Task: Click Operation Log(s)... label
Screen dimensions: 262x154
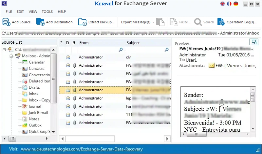Action: click(x=242, y=22)
